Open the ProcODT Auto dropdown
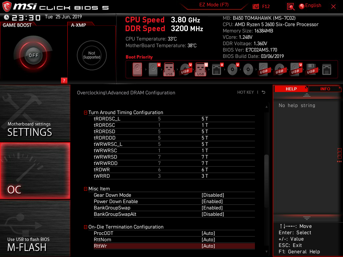343x257 pixels. 208,233
